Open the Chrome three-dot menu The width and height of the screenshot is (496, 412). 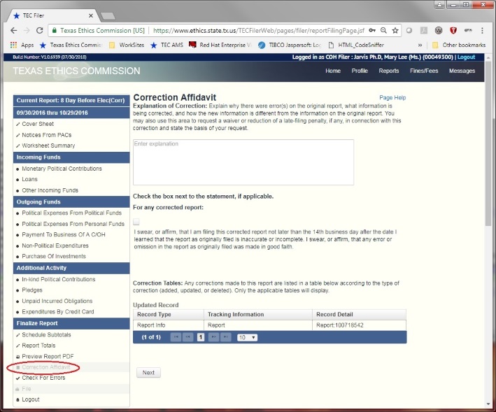tap(483, 31)
